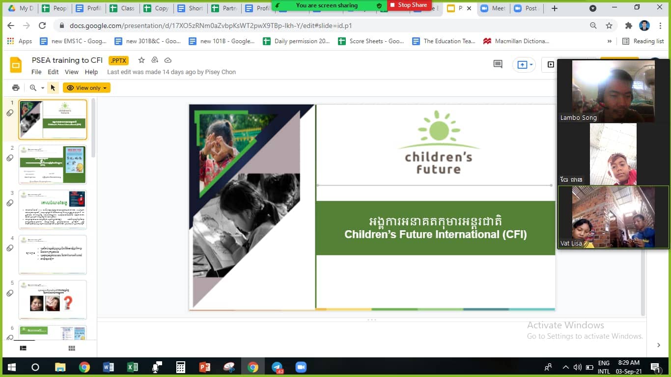
Task: Switch to the Meet tab
Action: [493, 8]
